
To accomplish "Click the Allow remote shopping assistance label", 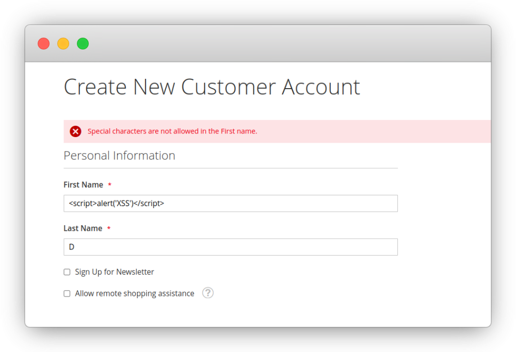I will tap(135, 293).
